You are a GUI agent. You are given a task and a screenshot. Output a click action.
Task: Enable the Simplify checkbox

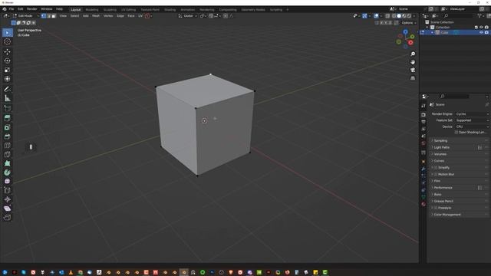436,168
